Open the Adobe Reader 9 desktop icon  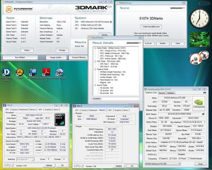[x=46, y=72]
